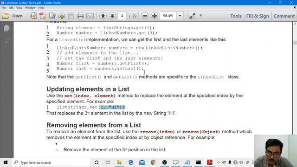Click the 'Updating elements in a List' heading
Screen dimensions: 297x167
(88, 89)
